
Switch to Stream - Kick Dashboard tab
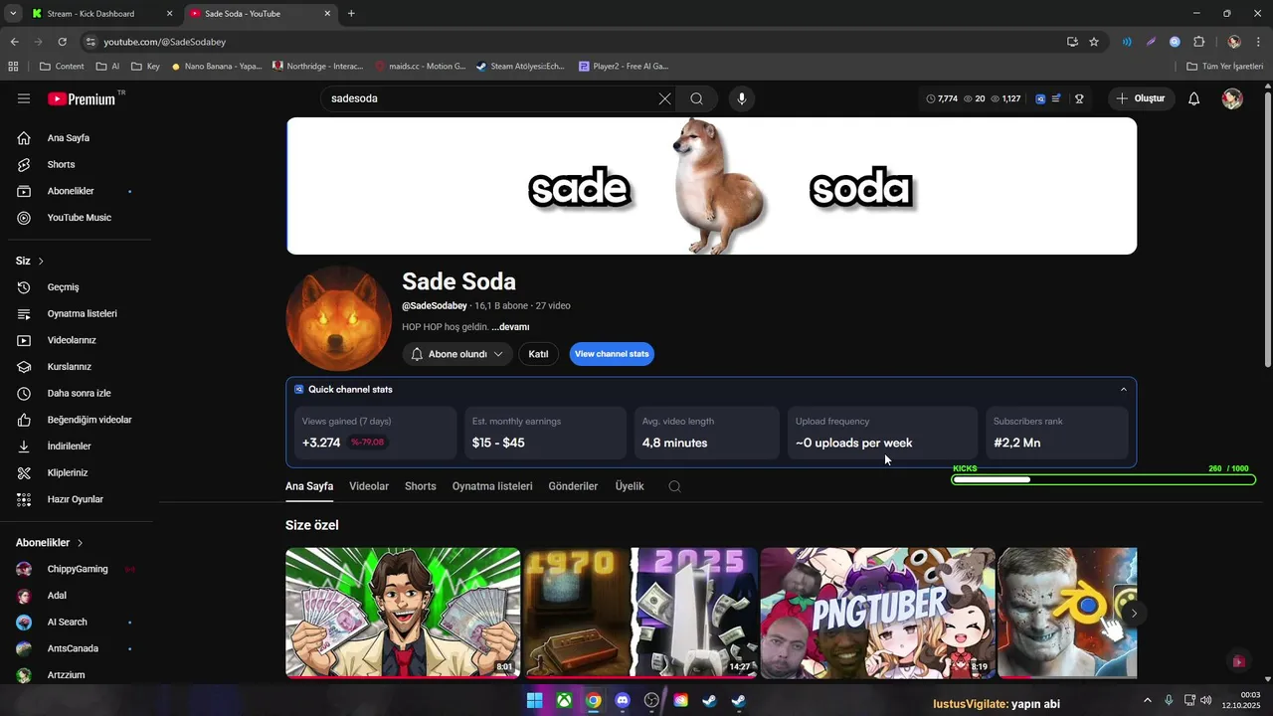tap(102, 14)
